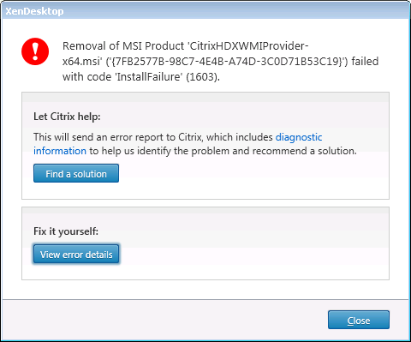
Task: Click the Find a solution button
Action: click(x=76, y=173)
